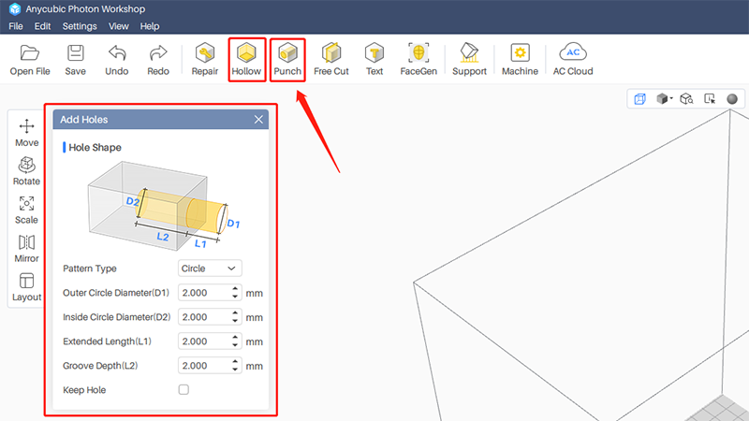This screenshot has width=749, height=421.
Task: Redo the last undone action
Action: (158, 60)
